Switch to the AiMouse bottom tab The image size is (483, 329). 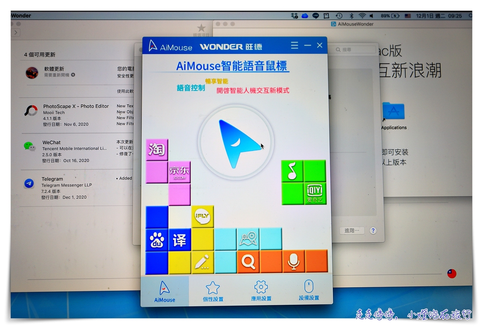coord(165,292)
